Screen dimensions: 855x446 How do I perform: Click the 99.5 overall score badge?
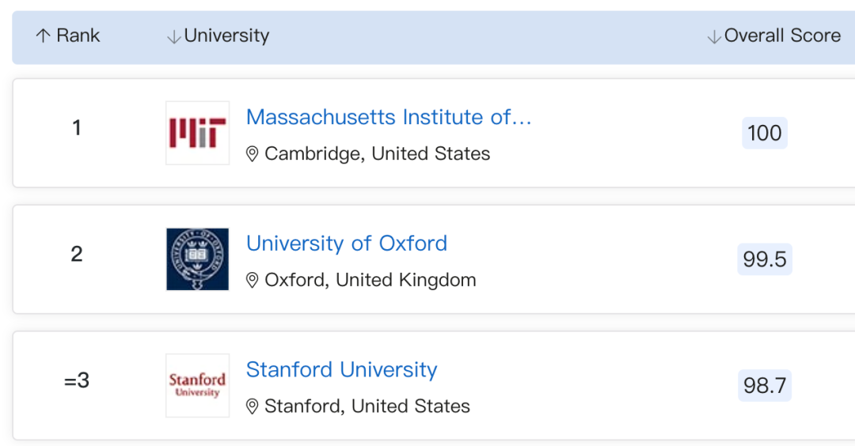point(765,259)
